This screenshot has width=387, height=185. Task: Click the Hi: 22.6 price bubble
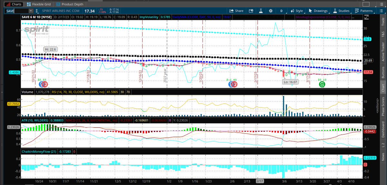coord(50,49)
